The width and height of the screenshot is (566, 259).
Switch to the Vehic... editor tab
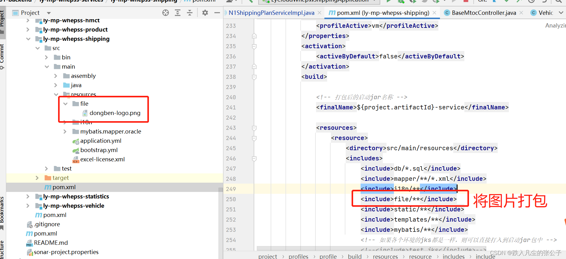click(542, 13)
